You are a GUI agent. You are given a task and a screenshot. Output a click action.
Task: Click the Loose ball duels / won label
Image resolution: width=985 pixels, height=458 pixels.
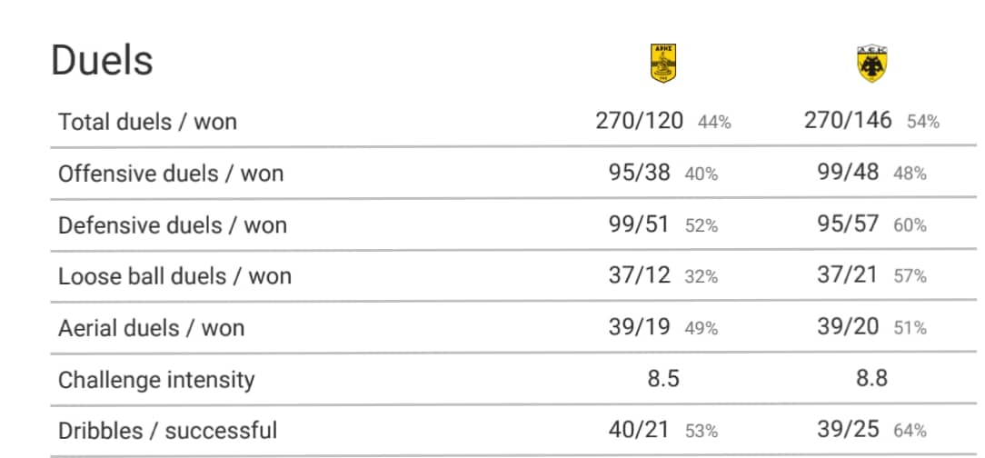pyautogui.click(x=174, y=276)
